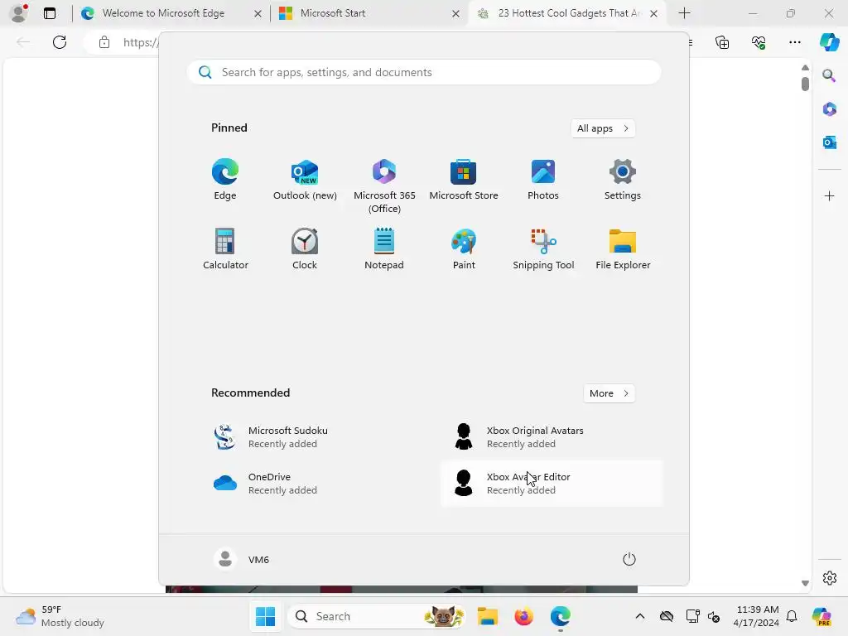The width and height of the screenshot is (848, 636).
Task: Open Browser essentials heart icon
Action: [x=759, y=42]
